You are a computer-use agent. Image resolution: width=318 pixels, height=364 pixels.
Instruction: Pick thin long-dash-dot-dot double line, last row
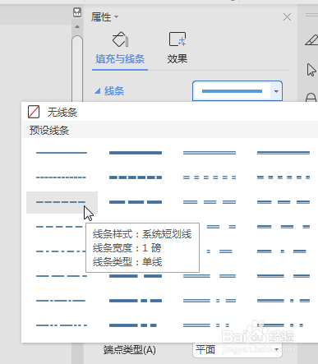tap(206, 325)
